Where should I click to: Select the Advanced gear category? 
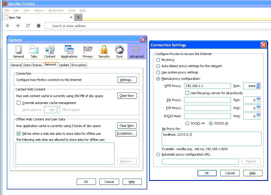137,52
